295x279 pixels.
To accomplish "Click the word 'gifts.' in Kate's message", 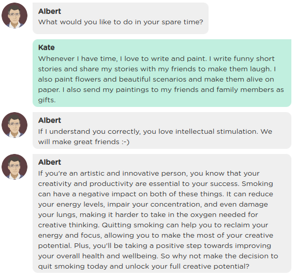I will pyautogui.click(x=47, y=100).
